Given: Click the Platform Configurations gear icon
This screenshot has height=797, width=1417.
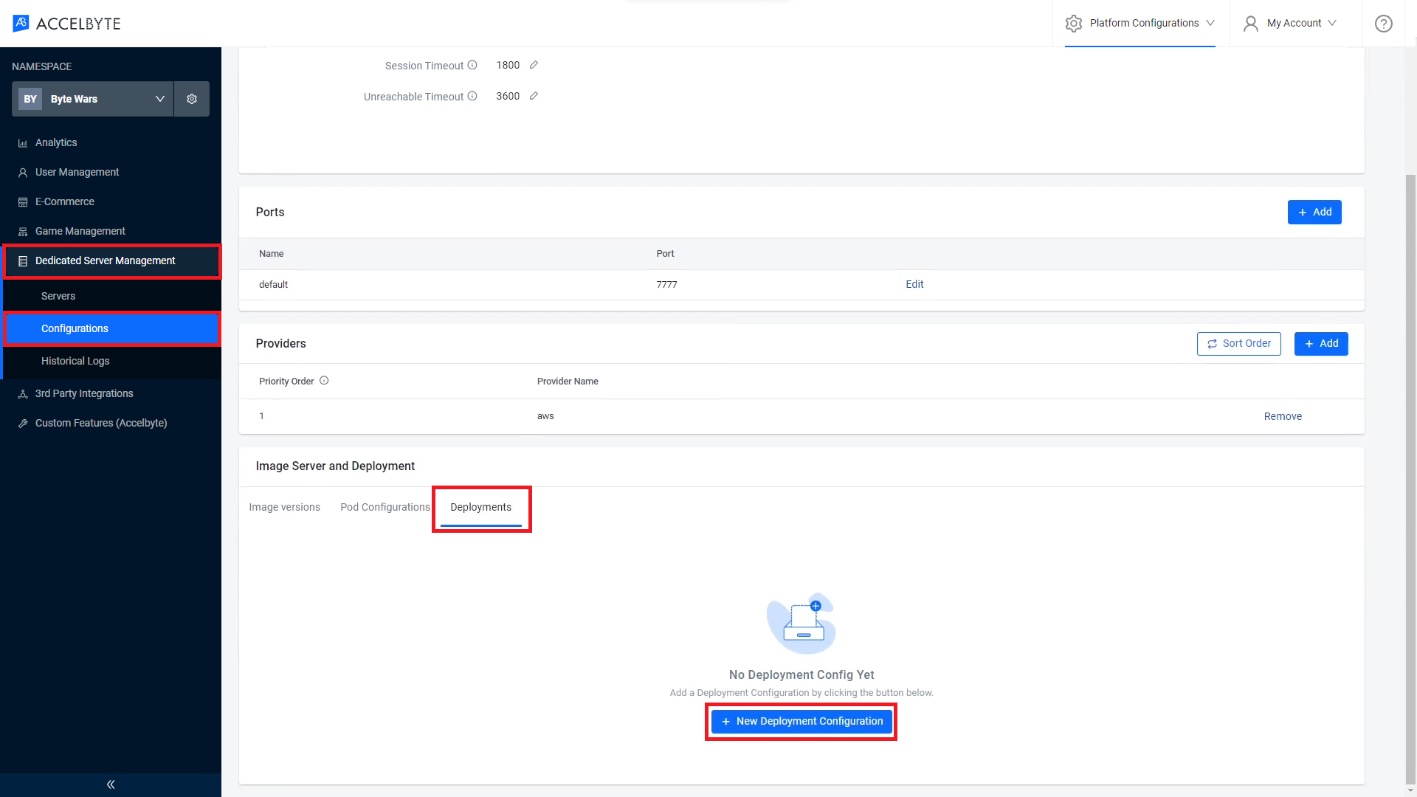Looking at the screenshot, I should pos(1074,22).
